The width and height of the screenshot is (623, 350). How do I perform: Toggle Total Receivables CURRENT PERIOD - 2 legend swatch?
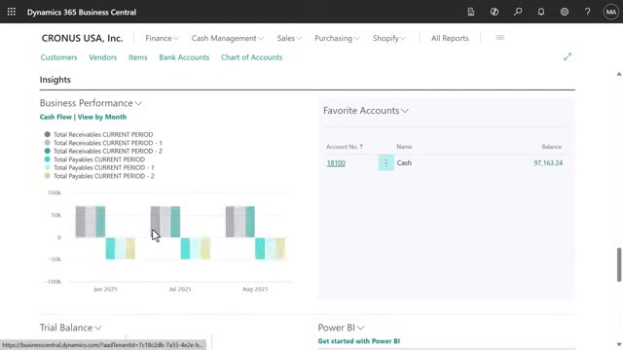tap(48, 152)
